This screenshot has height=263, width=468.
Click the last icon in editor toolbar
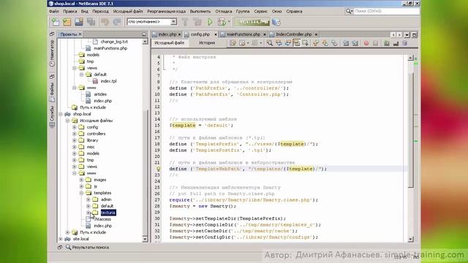pyautogui.click(x=404, y=43)
